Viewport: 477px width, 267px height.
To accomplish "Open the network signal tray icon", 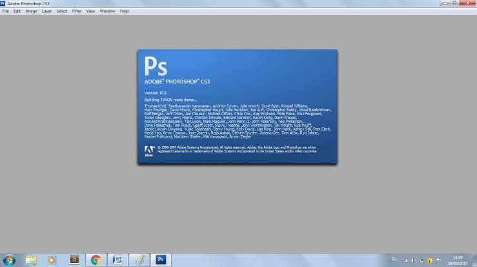I will pyautogui.click(x=405, y=261).
